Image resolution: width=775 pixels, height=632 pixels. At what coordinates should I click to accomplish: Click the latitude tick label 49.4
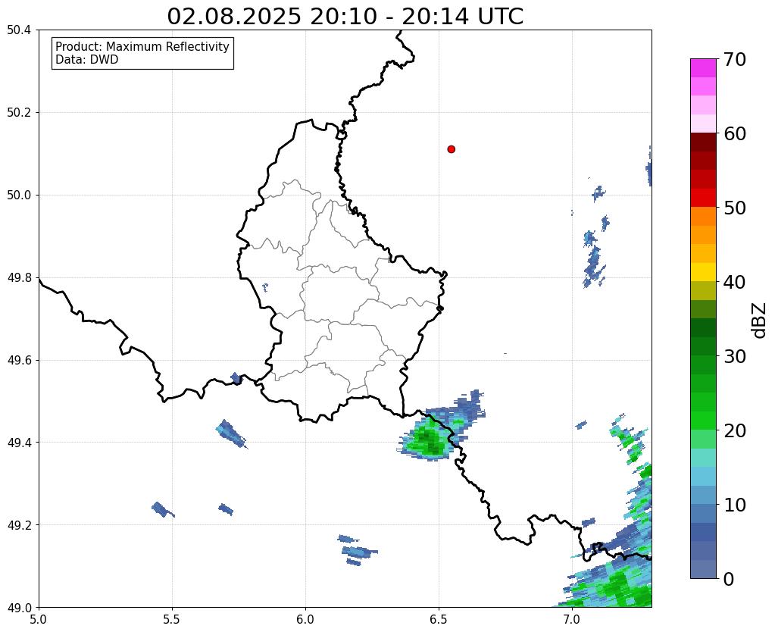[19, 443]
